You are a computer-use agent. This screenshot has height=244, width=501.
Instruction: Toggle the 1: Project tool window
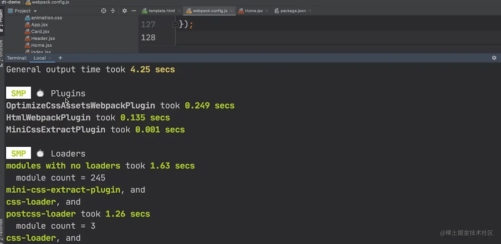[2, 21]
